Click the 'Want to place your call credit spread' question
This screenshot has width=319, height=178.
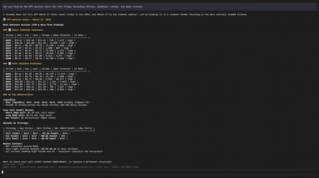(57, 162)
